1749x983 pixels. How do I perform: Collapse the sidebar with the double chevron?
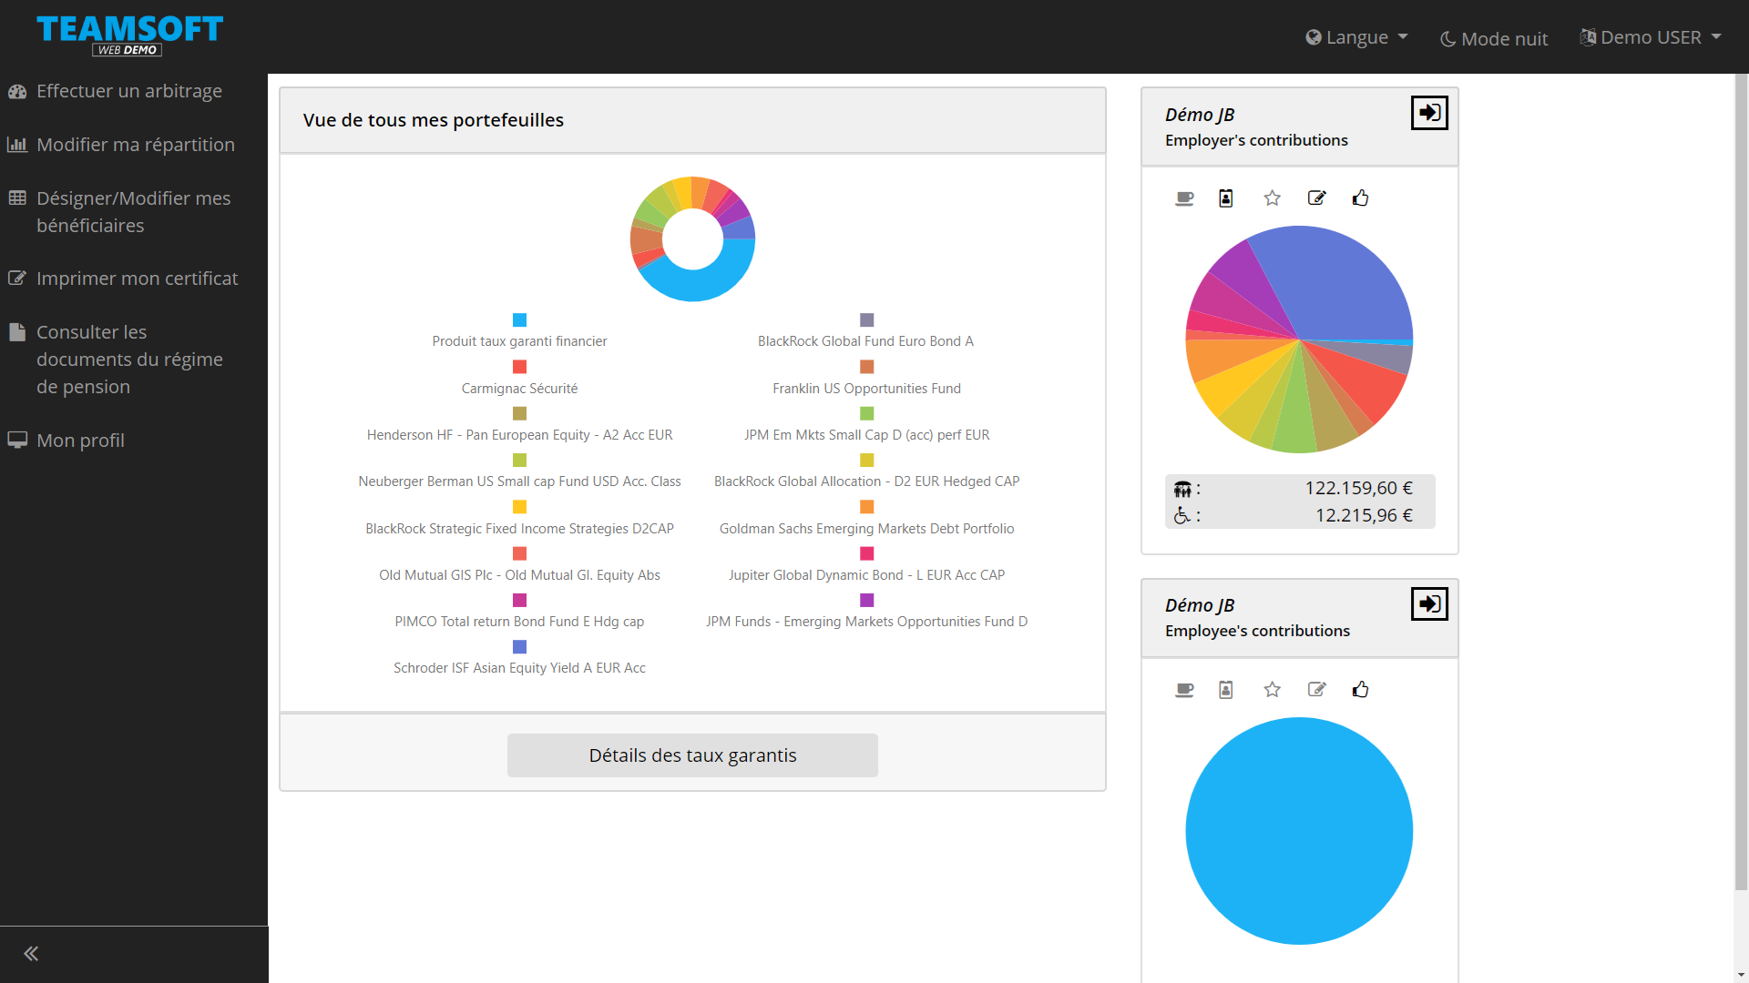pyautogui.click(x=31, y=954)
